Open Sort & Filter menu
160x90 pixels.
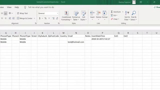tap(127, 16)
